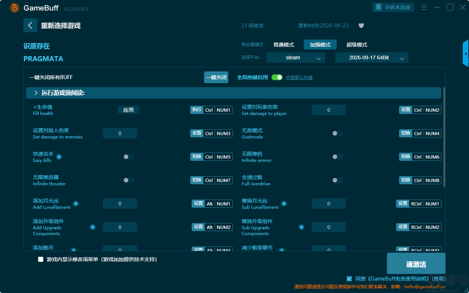Click the phone not connected icon button
469x293 pixels.
[x=393, y=7]
